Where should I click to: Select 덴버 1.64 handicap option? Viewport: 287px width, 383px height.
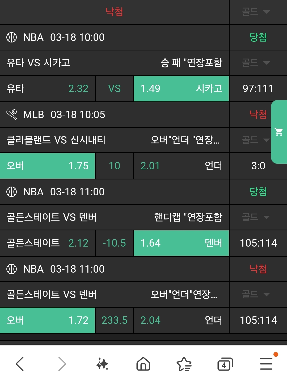click(x=181, y=243)
